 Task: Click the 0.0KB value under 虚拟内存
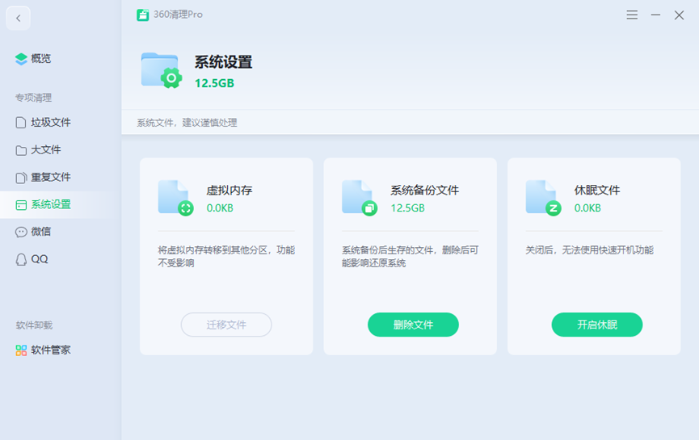point(220,208)
